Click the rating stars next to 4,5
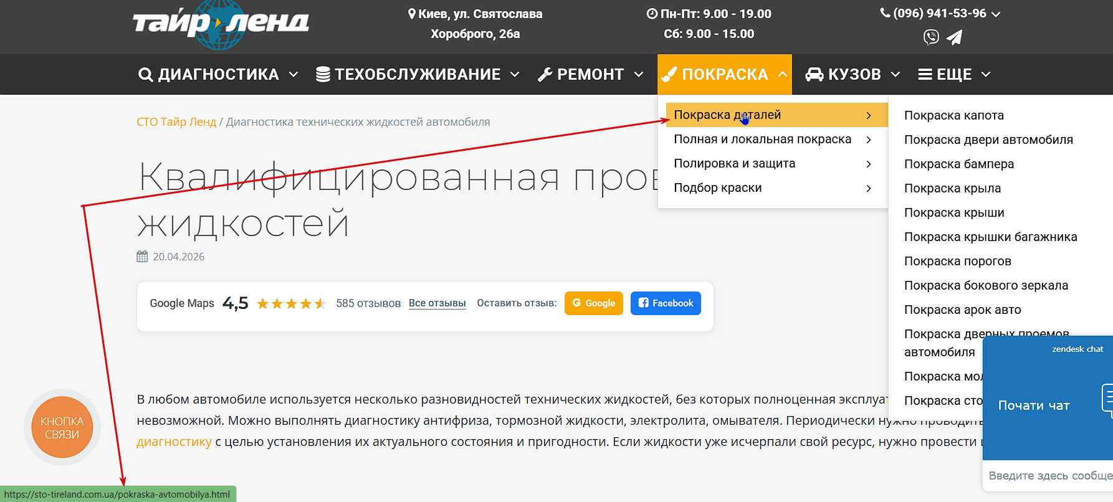This screenshot has height=502, width=1113. click(x=291, y=303)
